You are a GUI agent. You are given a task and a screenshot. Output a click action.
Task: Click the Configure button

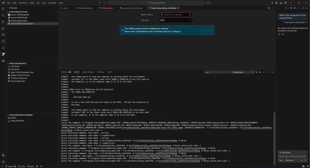(x=206, y=30)
